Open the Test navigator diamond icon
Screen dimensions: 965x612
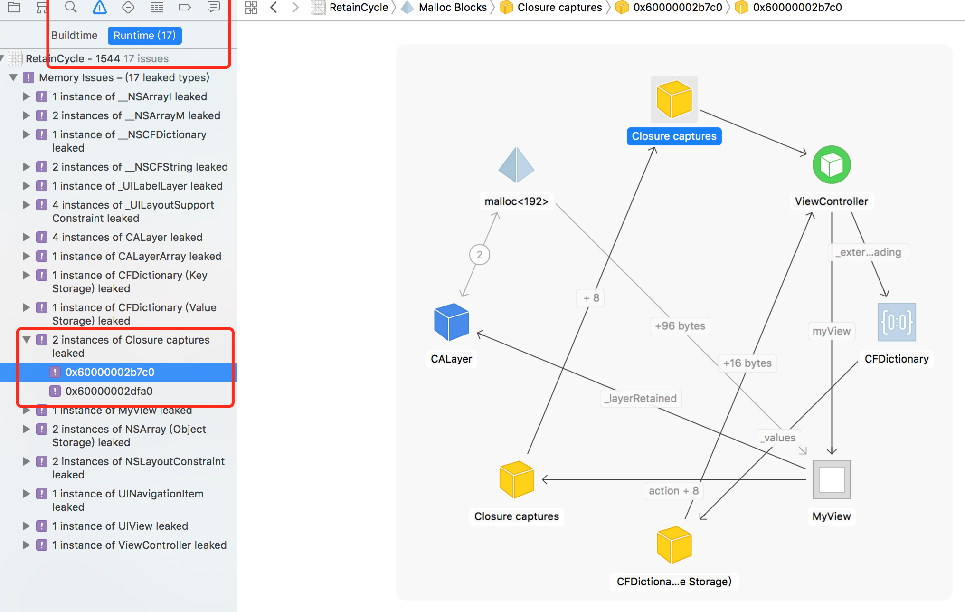pos(128,7)
